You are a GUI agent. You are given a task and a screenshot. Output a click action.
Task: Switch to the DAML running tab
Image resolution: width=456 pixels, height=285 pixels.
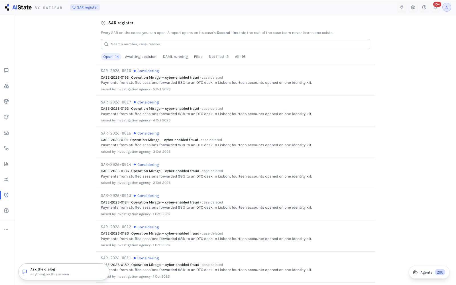[x=175, y=57]
